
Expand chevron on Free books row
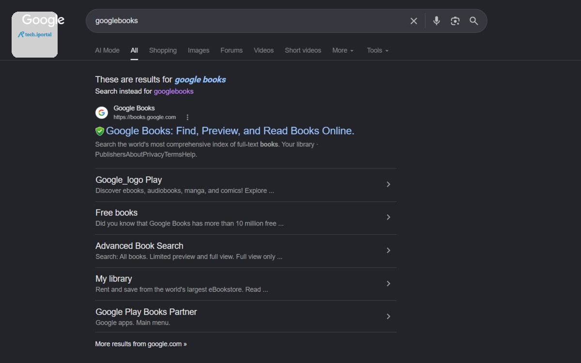pos(388,217)
